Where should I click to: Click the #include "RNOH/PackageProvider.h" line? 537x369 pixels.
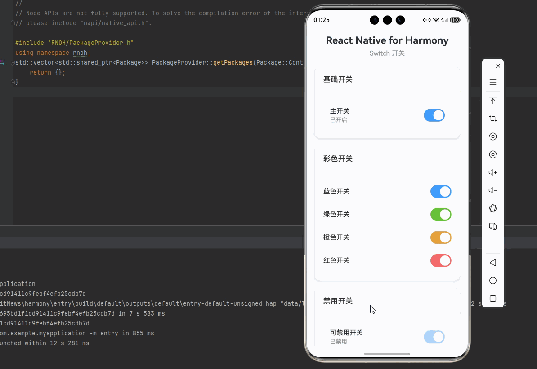point(74,43)
